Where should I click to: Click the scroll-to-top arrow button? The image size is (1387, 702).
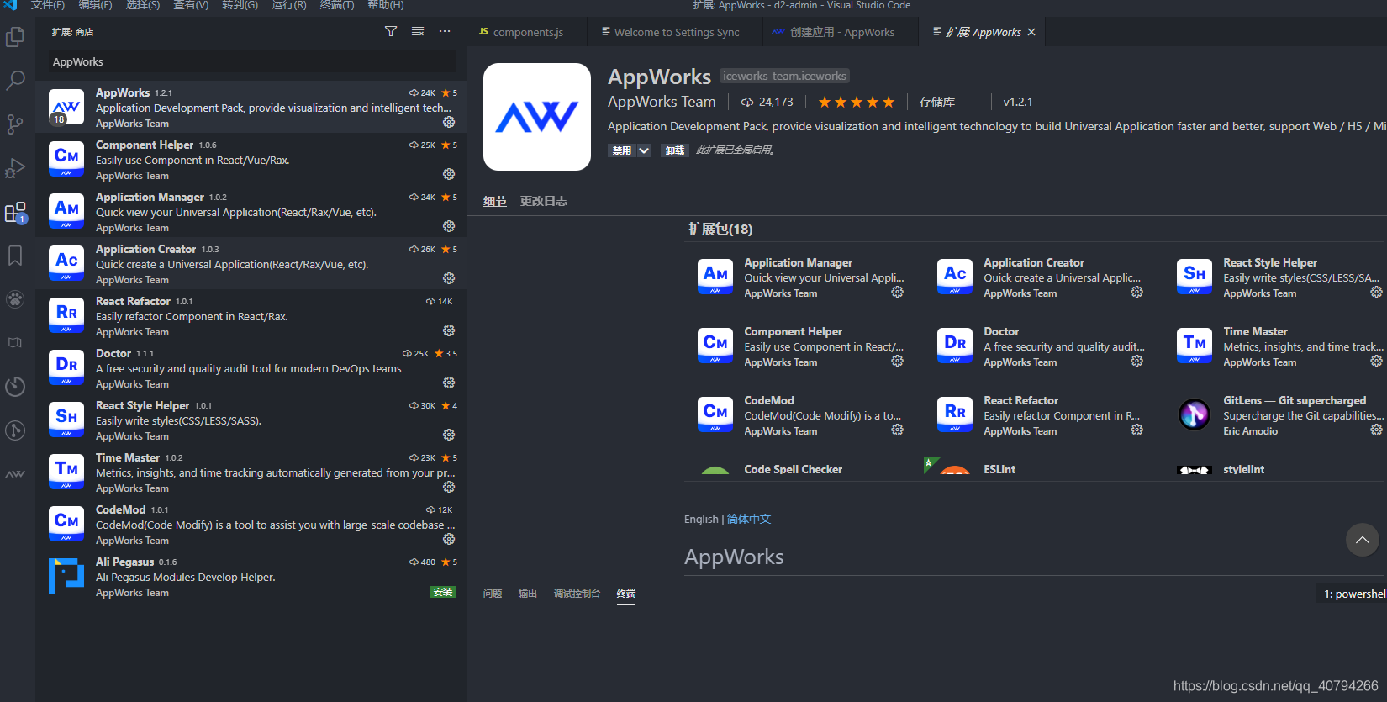(1363, 540)
